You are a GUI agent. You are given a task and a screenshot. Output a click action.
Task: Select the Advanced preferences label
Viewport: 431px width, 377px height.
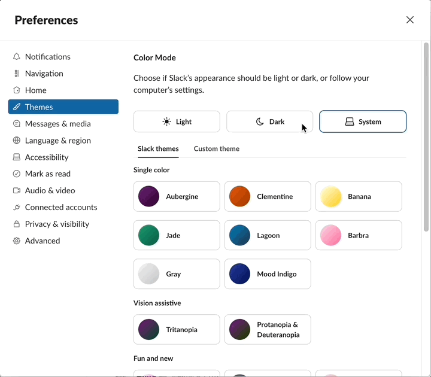click(43, 241)
